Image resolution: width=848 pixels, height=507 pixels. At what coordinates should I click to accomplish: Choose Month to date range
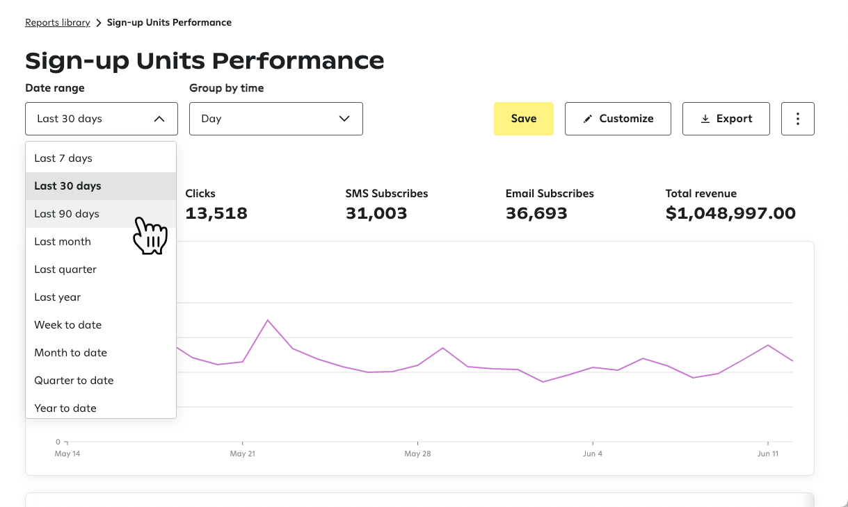[70, 352]
